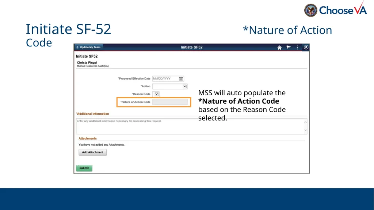This screenshot has width=374, height=210.
Task: Click the text area scroll down arrow
Action: coord(305,130)
